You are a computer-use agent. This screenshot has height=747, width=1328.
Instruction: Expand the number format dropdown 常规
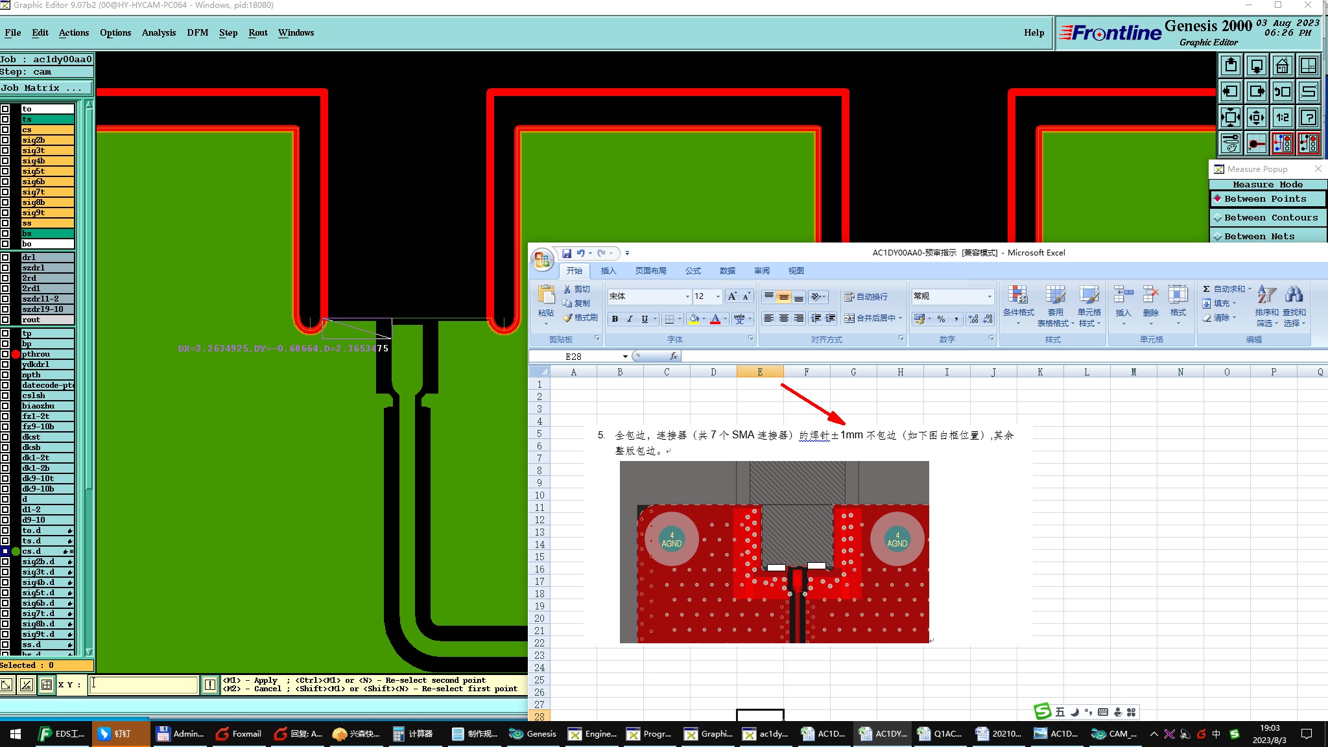tap(990, 296)
